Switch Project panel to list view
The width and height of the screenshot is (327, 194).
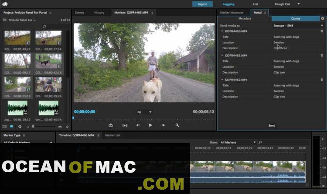pos(4,127)
